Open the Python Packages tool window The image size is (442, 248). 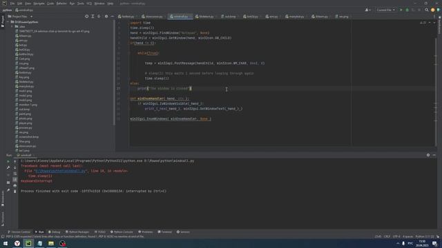coord(77,232)
